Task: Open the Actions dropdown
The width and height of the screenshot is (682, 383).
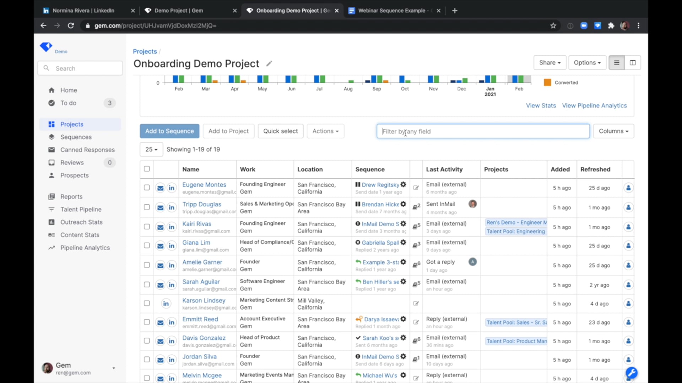Action: pyautogui.click(x=325, y=131)
